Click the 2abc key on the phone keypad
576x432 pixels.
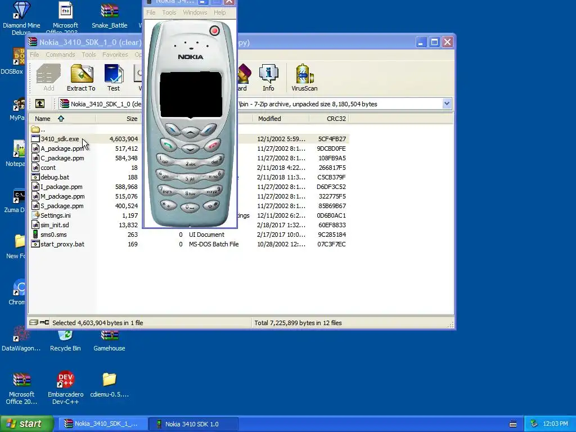[x=190, y=164]
